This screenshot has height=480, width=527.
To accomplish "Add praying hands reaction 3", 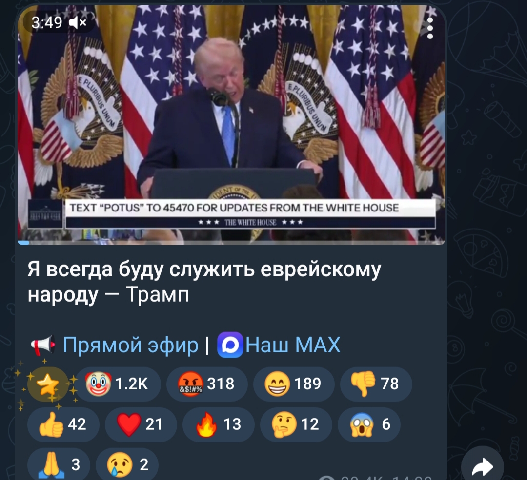I will point(59,465).
